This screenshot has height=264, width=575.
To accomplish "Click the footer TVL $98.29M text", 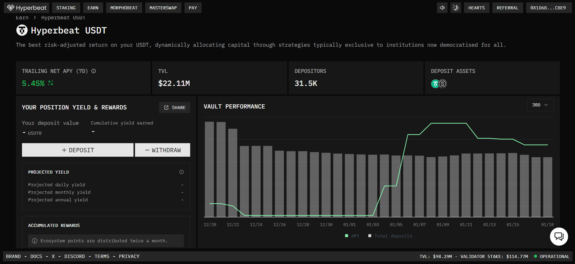I will coord(436,256).
